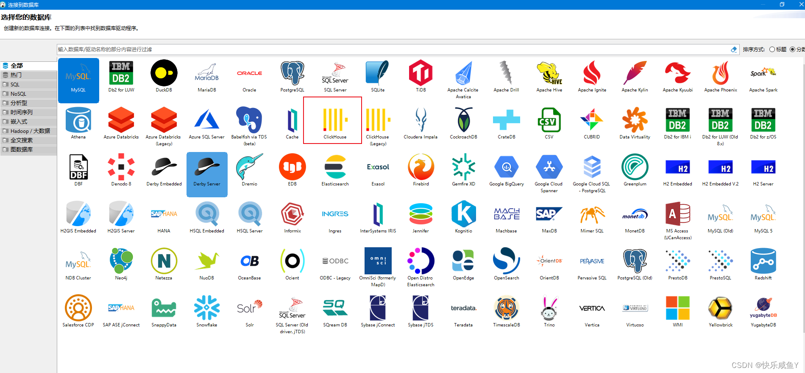The height and width of the screenshot is (373, 805).
Task: Choose the Google BigQuery driver
Action: [507, 171]
